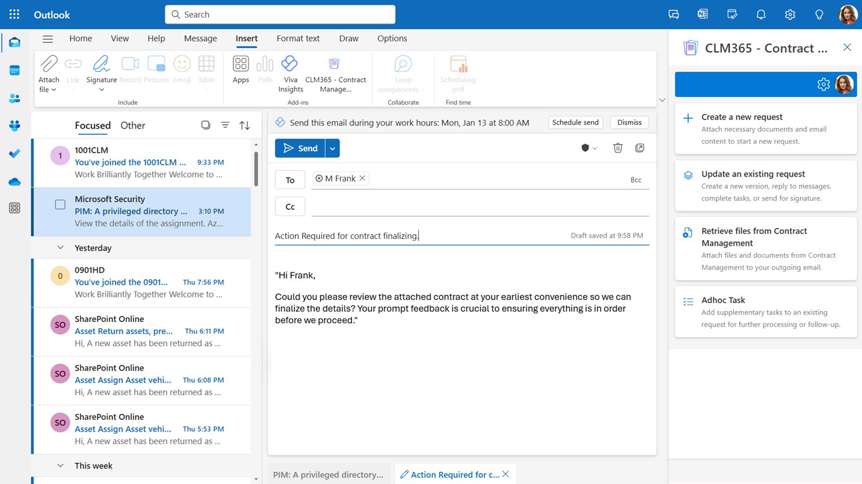Open the To recipients picker
862x484 pixels.
point(290,180)
